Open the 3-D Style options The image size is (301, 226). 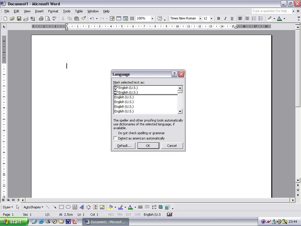pos(167,207)
